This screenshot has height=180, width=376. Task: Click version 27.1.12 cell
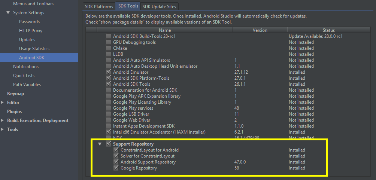[x=241, y=72]
